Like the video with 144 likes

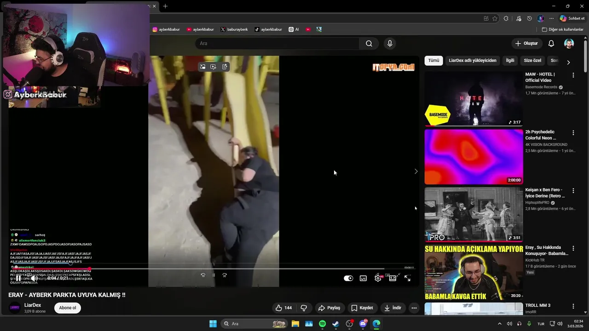click(283, 308)
